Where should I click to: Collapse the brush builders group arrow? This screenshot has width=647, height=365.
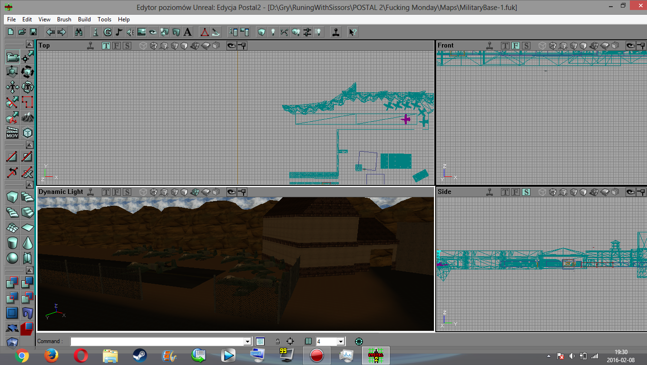(29, 184)
